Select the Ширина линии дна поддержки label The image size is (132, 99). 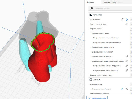[x=106, y=70]
